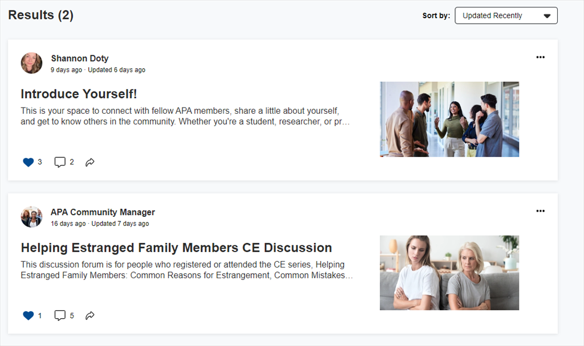This screenshot has width=584, height=346.
Task: Open the options menu on the CE Discussion post
Action: [540, 211]
